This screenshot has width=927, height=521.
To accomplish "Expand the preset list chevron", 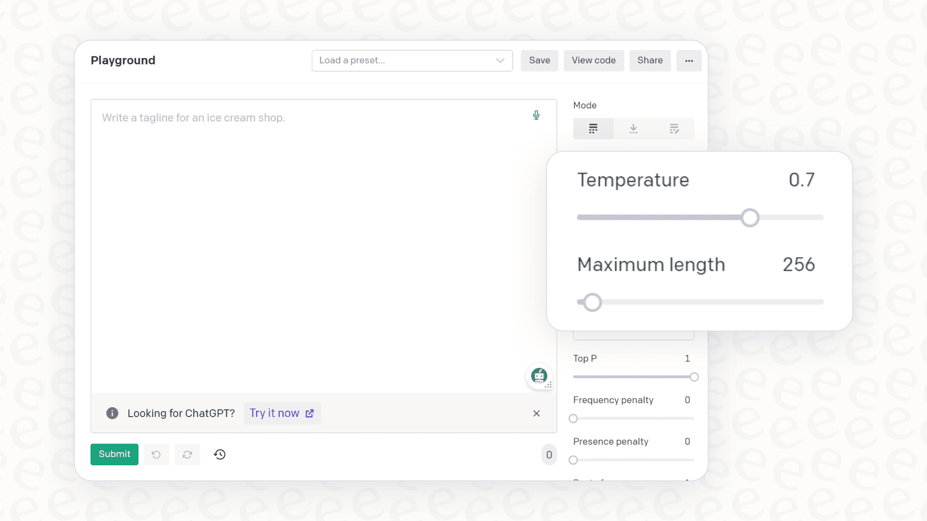I will pos(499,61).
